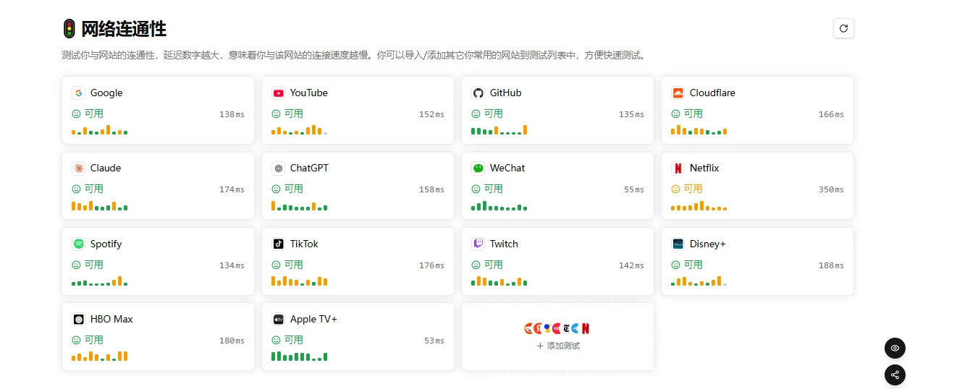Screen dimensions: 970x389
Task: Click the Netflix latency bar chart
Action: (x=699, y=205)
